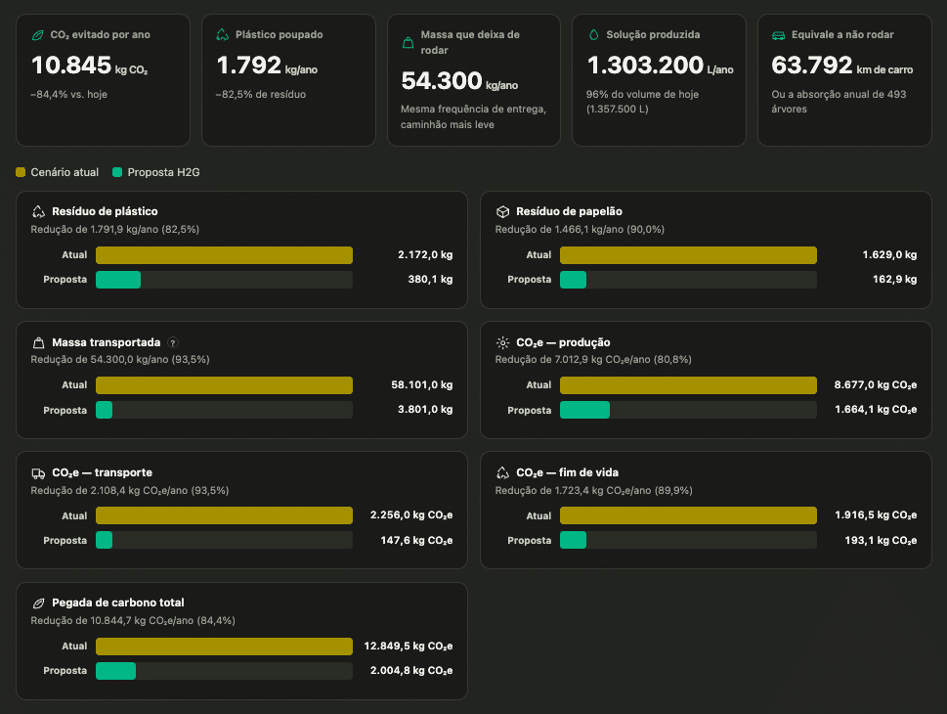Click the yellow Cenário atual legend swatch
The height and width of the screenshot is (714, 947).
click(x=21, y=172)
